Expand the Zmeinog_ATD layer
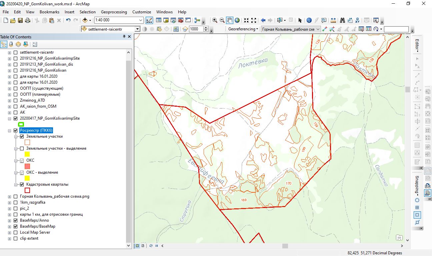Viewport: 432px width, 256px height. [x=9, y=100]
